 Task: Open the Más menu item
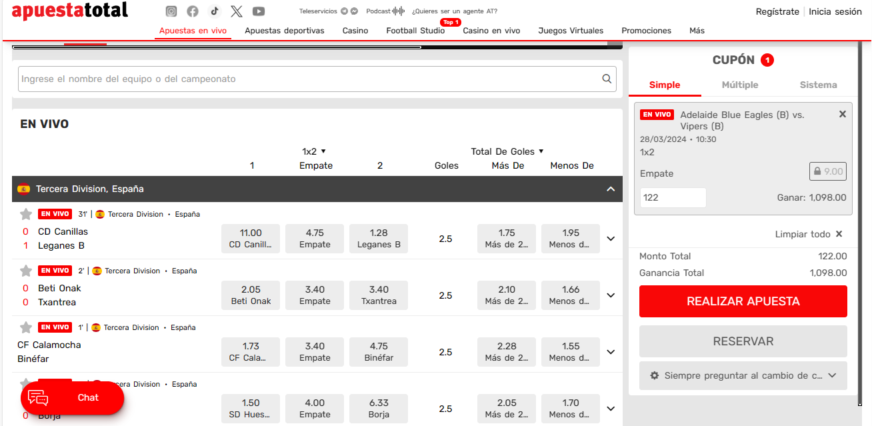click(x=697, y=31)
